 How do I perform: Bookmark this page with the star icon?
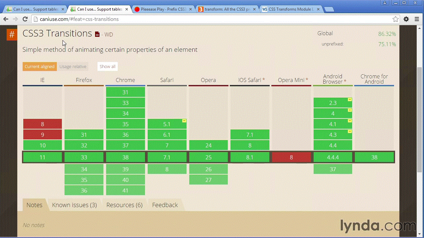(x=395, y=19)
